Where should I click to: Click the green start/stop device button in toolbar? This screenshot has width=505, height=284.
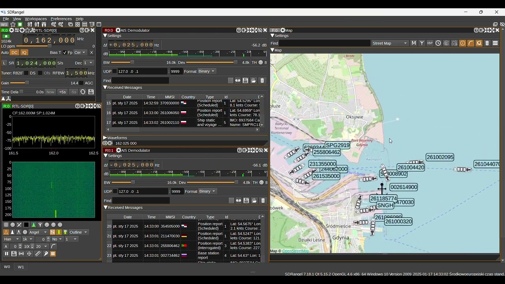pyautogui.click(x=20, y=24)
